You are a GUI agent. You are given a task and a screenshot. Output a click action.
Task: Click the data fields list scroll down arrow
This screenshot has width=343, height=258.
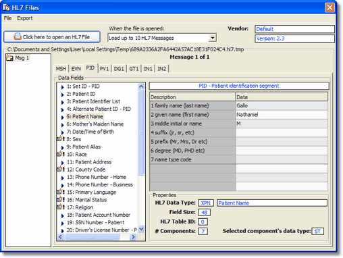coord(141,229)
